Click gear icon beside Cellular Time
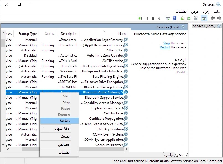 [126, 113]
